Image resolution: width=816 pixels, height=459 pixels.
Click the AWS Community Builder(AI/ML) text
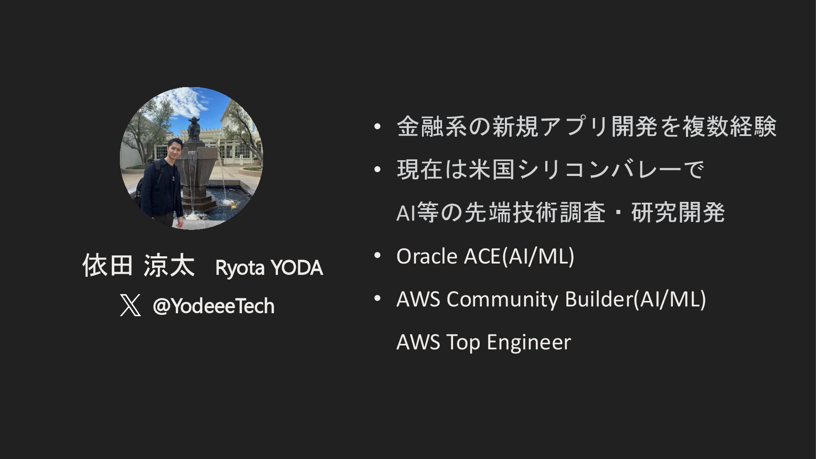(x=551, y=299)
